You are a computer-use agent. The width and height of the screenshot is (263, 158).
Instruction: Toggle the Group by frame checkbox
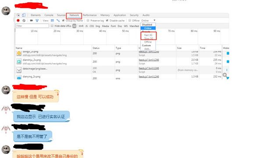[x=63, y=21]
